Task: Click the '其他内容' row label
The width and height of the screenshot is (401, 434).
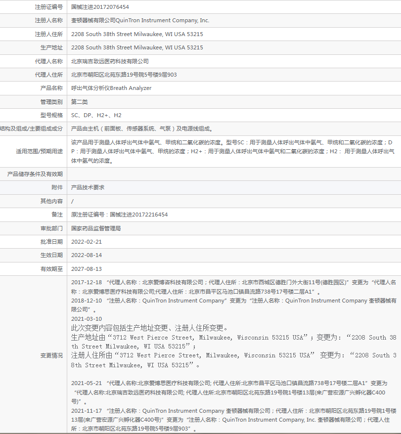Action: (51, 201)
